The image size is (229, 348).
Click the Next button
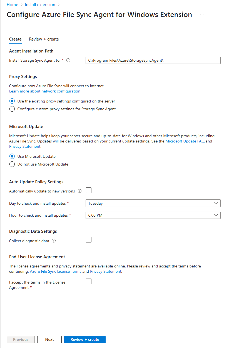pos(49,339)
